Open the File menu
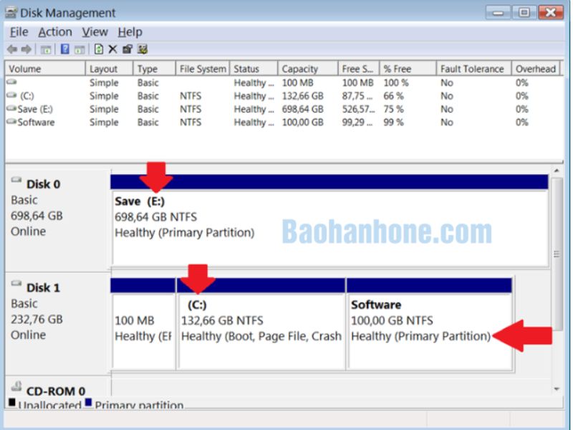Viewport: 573px width, 430px height. click(x=19, y=32)
